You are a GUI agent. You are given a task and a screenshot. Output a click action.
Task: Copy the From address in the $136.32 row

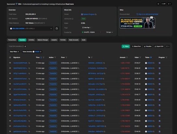79,68
